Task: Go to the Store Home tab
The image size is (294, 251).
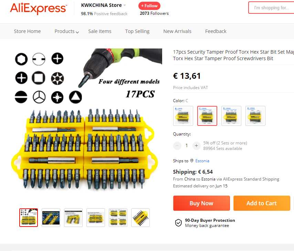Action: coord(27,31)
